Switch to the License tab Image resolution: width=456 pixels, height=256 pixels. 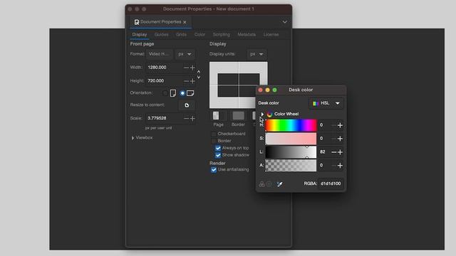point(271,35)
